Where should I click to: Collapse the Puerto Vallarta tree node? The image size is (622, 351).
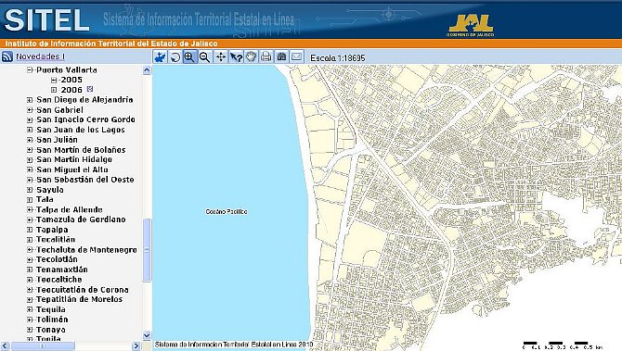[30, 70]
